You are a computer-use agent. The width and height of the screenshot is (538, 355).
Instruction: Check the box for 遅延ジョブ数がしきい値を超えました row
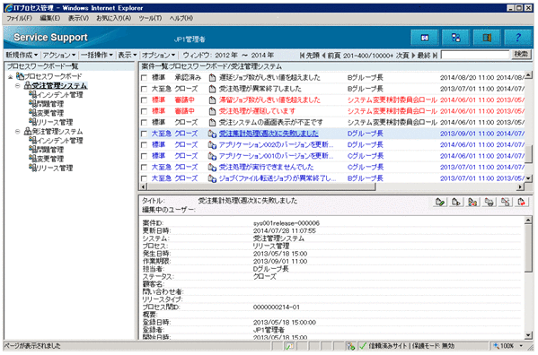coord(144,78)
